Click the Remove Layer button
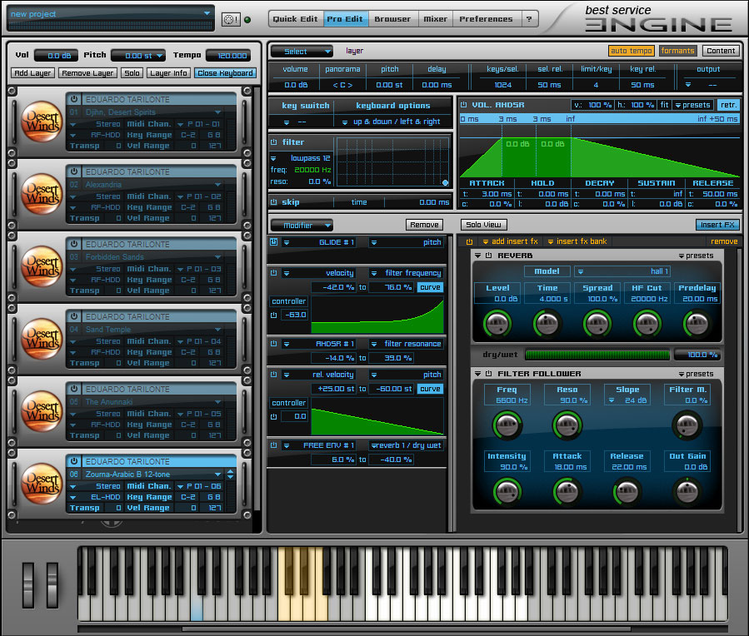 (87, 73)
